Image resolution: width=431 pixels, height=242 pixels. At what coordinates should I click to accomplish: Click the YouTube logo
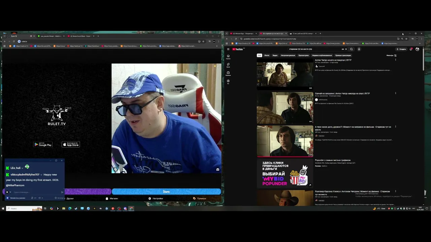[x=238, y=49]
